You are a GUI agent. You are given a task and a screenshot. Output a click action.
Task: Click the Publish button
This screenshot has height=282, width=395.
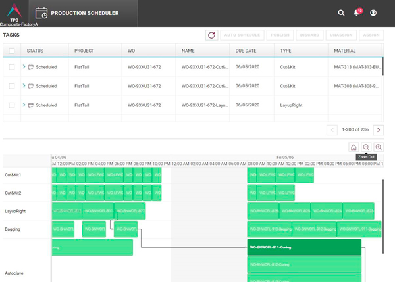[x=280, y=35]
